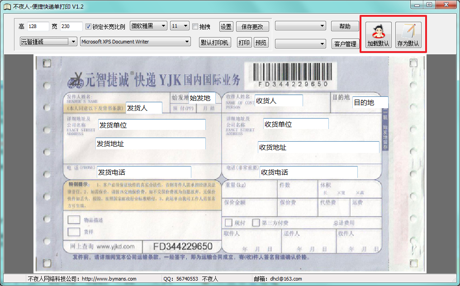Select the 收货人 field on the waybill
Viewport: 460px width, 286px height.
coord(279,101)
